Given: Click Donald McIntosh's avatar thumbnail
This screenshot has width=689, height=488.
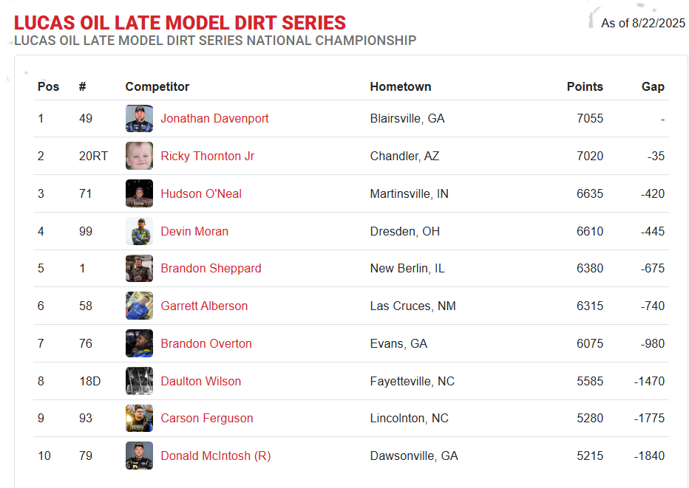Looking at the screenshot, I should pos(139,456).
